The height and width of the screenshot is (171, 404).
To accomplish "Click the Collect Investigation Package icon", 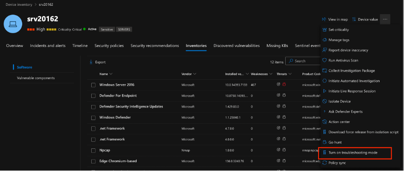I will click(325, 71).
